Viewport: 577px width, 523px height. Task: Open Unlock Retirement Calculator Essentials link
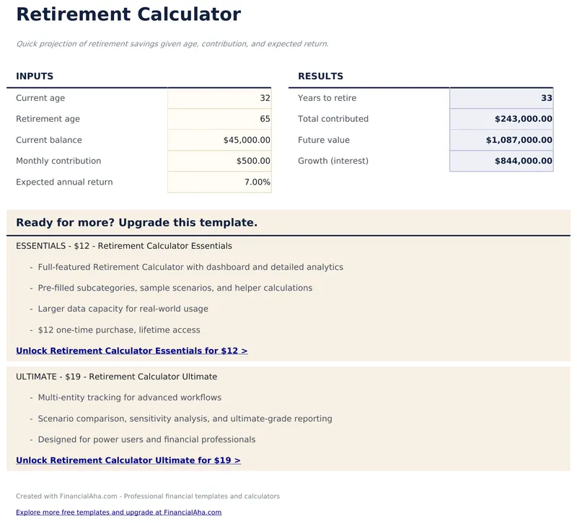click(x=131, y=351)
